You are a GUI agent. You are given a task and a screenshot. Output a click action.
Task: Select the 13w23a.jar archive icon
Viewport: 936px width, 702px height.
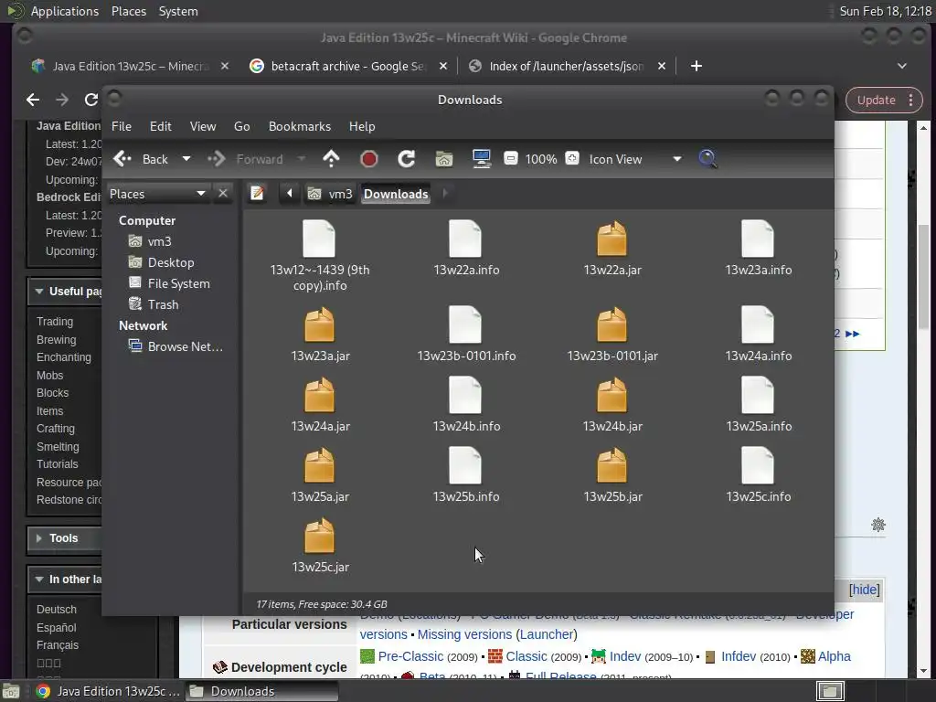point(319,324)
